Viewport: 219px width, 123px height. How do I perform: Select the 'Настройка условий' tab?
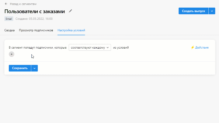click(71, 30)
